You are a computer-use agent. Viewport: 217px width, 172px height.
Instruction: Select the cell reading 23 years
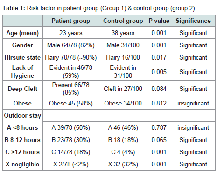(71, 33)
